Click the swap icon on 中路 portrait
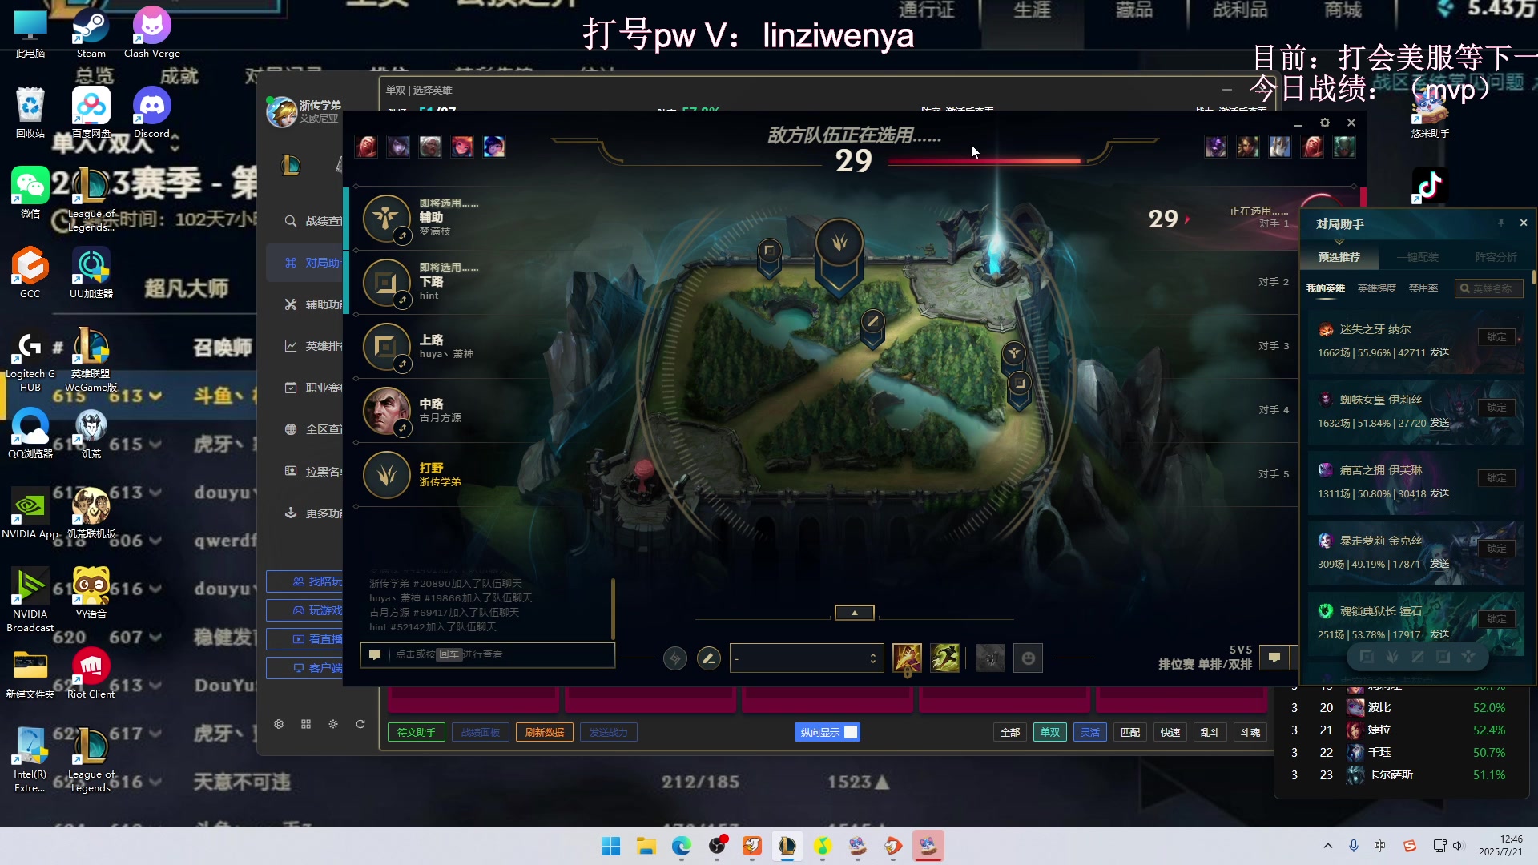The width and height of the screenshot is (1538, 865). (402, 428)
